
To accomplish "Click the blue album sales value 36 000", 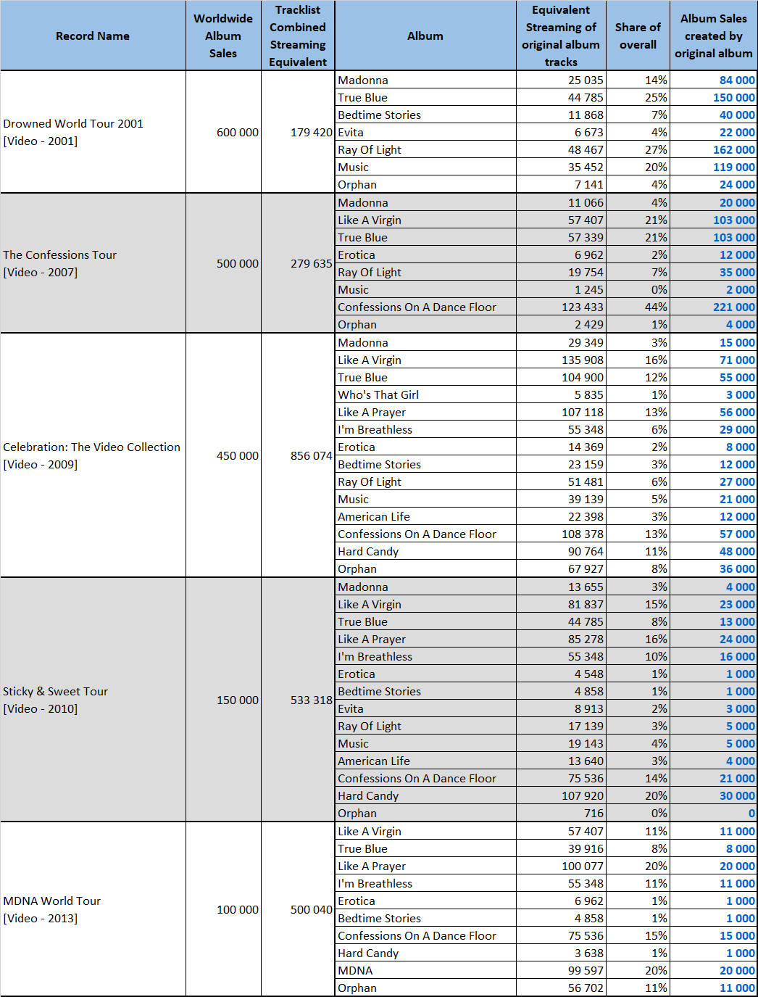I will [x=714, y=568].
